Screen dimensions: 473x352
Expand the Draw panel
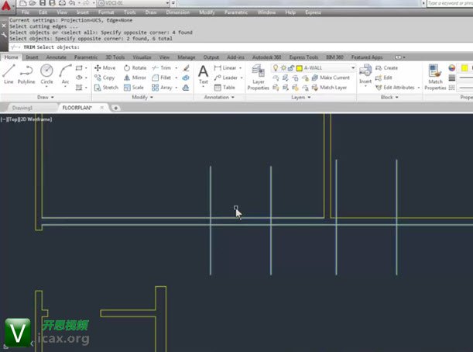45,97
